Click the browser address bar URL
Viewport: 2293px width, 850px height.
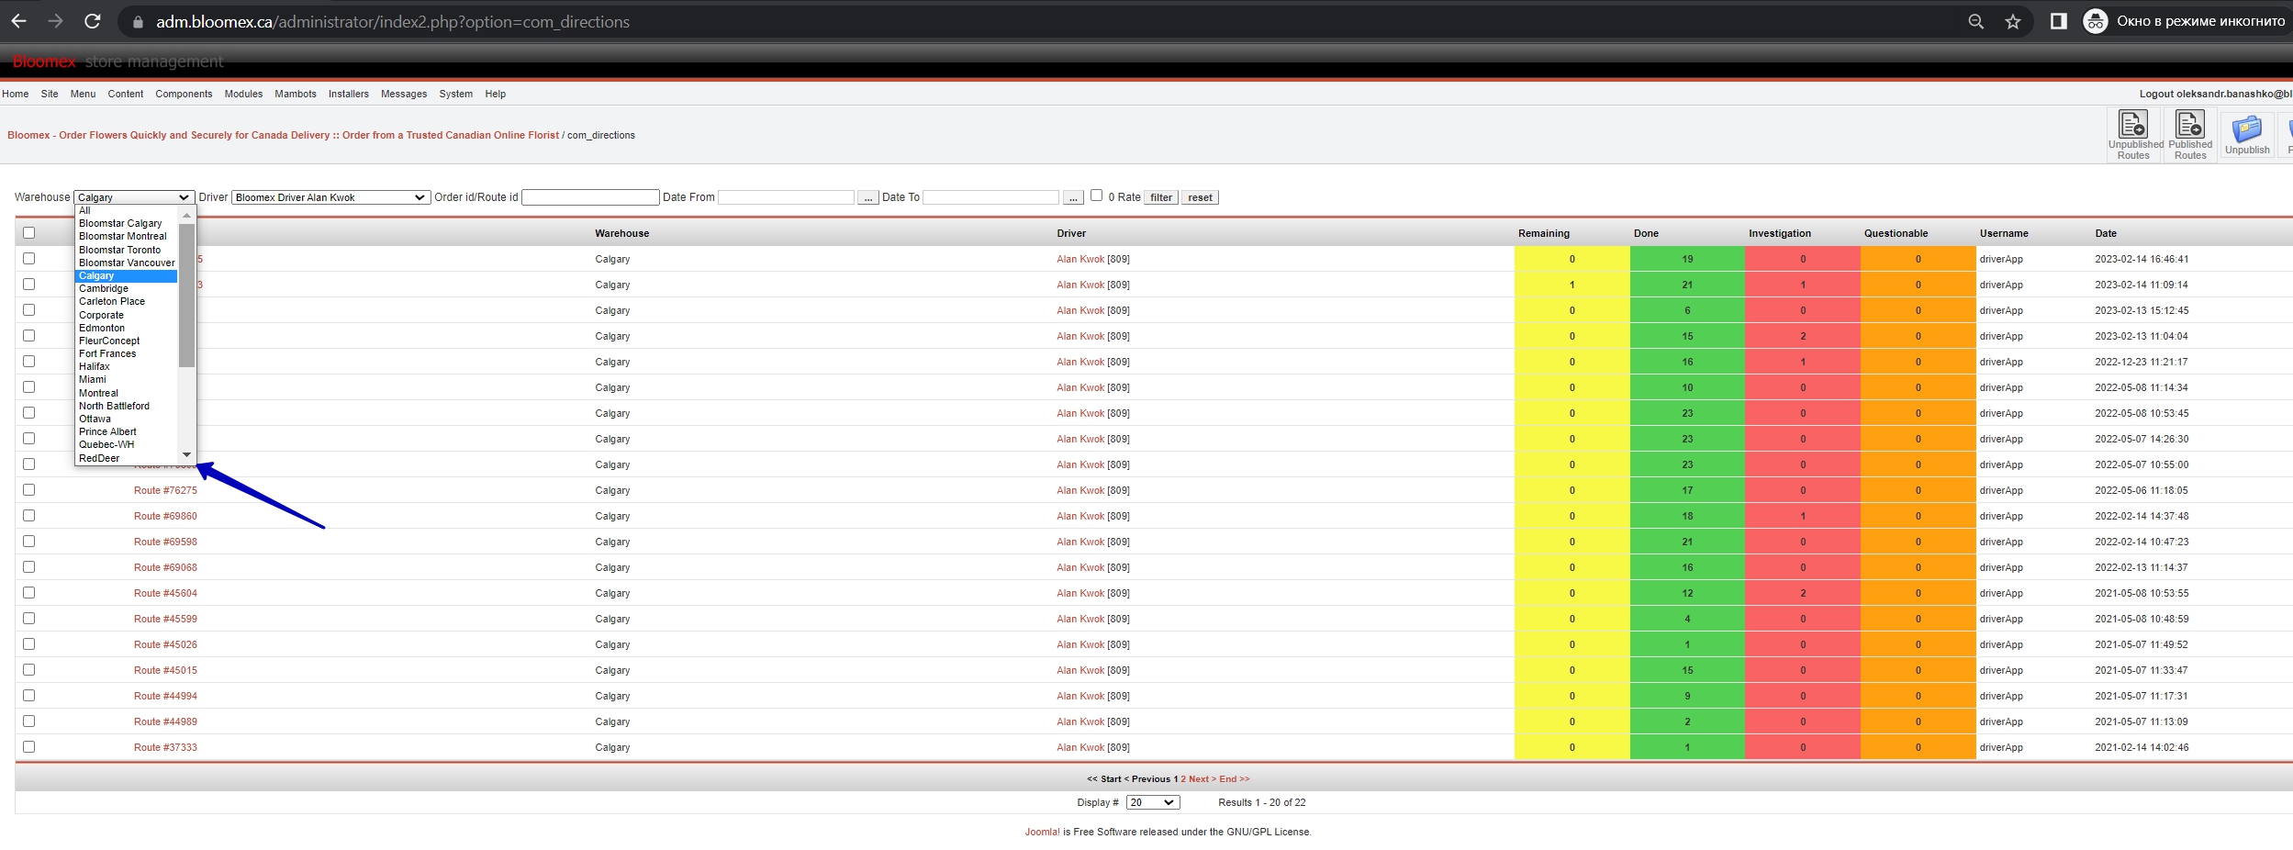coord(393,22)
